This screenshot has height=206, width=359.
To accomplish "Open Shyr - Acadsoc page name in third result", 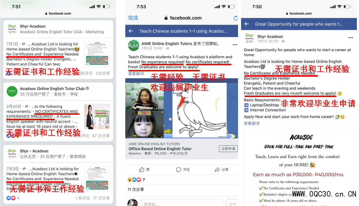I will coord(34,151).
